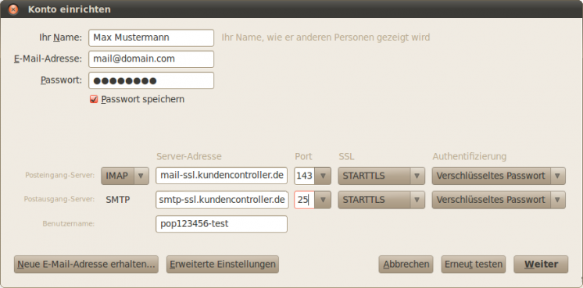Image resolution: width=583 pixels, height=288 pixels.
Task: Expand the outgoing port 25 dropdown arrow
Action: (323, 200)
